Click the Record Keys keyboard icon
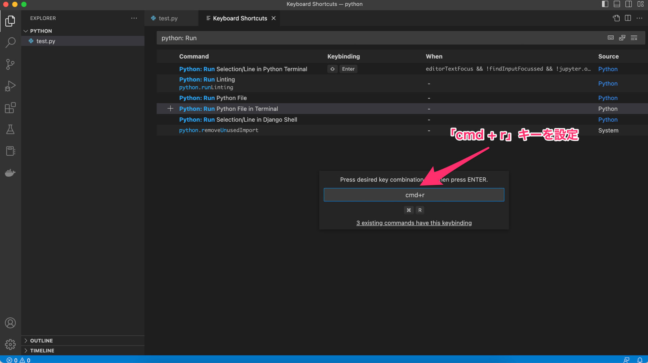Screen dimensions: 648x363 (610, 38)
